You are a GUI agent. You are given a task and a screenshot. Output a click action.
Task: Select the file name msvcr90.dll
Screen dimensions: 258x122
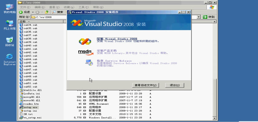click(x=32, y=100)
